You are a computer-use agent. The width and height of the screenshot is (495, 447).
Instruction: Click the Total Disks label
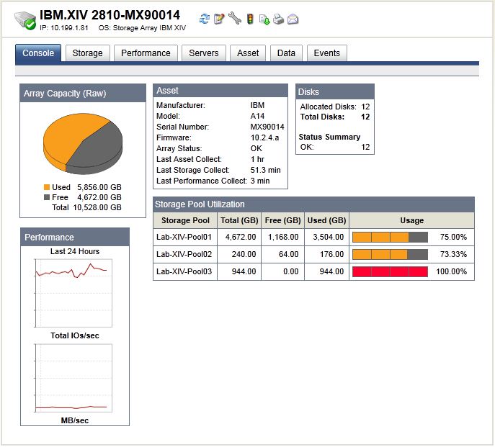point(322,117)
